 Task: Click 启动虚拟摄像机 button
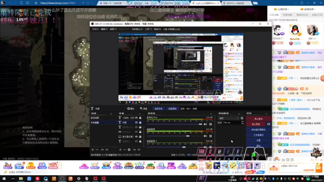258,129
